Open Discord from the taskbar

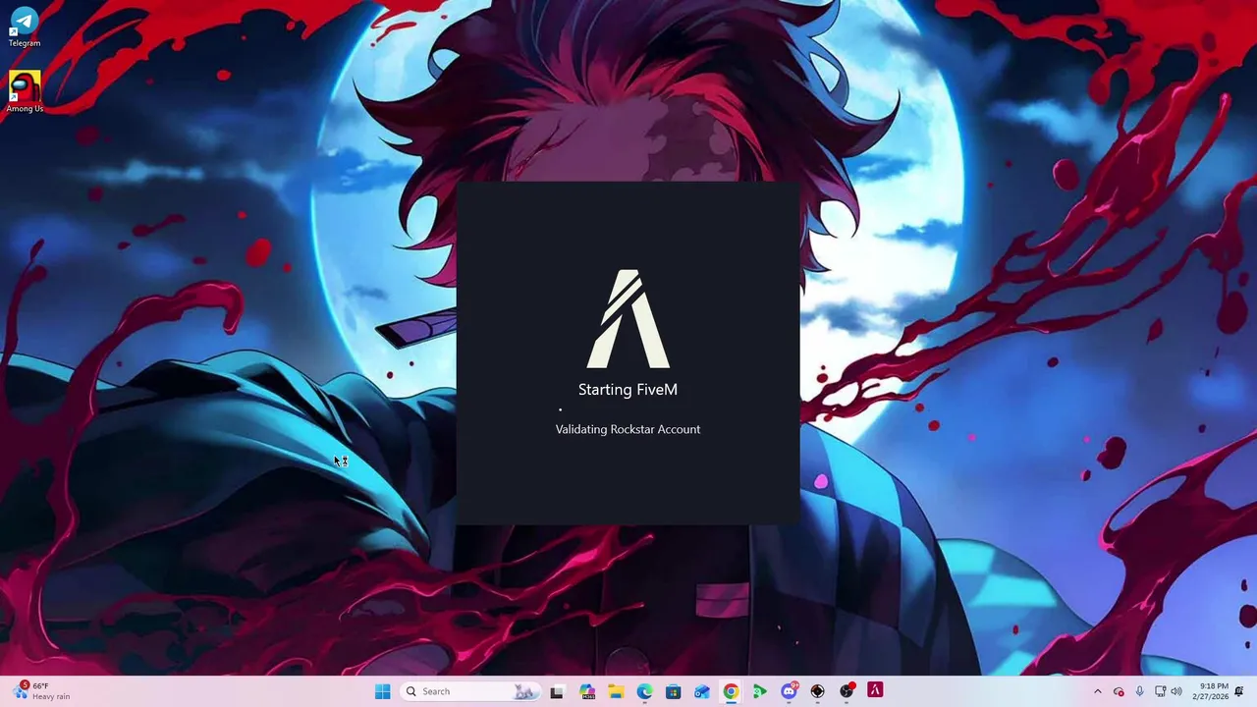click(789, 691)
